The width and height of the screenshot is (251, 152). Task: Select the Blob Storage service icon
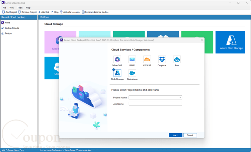pyautogui.click(x=117, y=73)
